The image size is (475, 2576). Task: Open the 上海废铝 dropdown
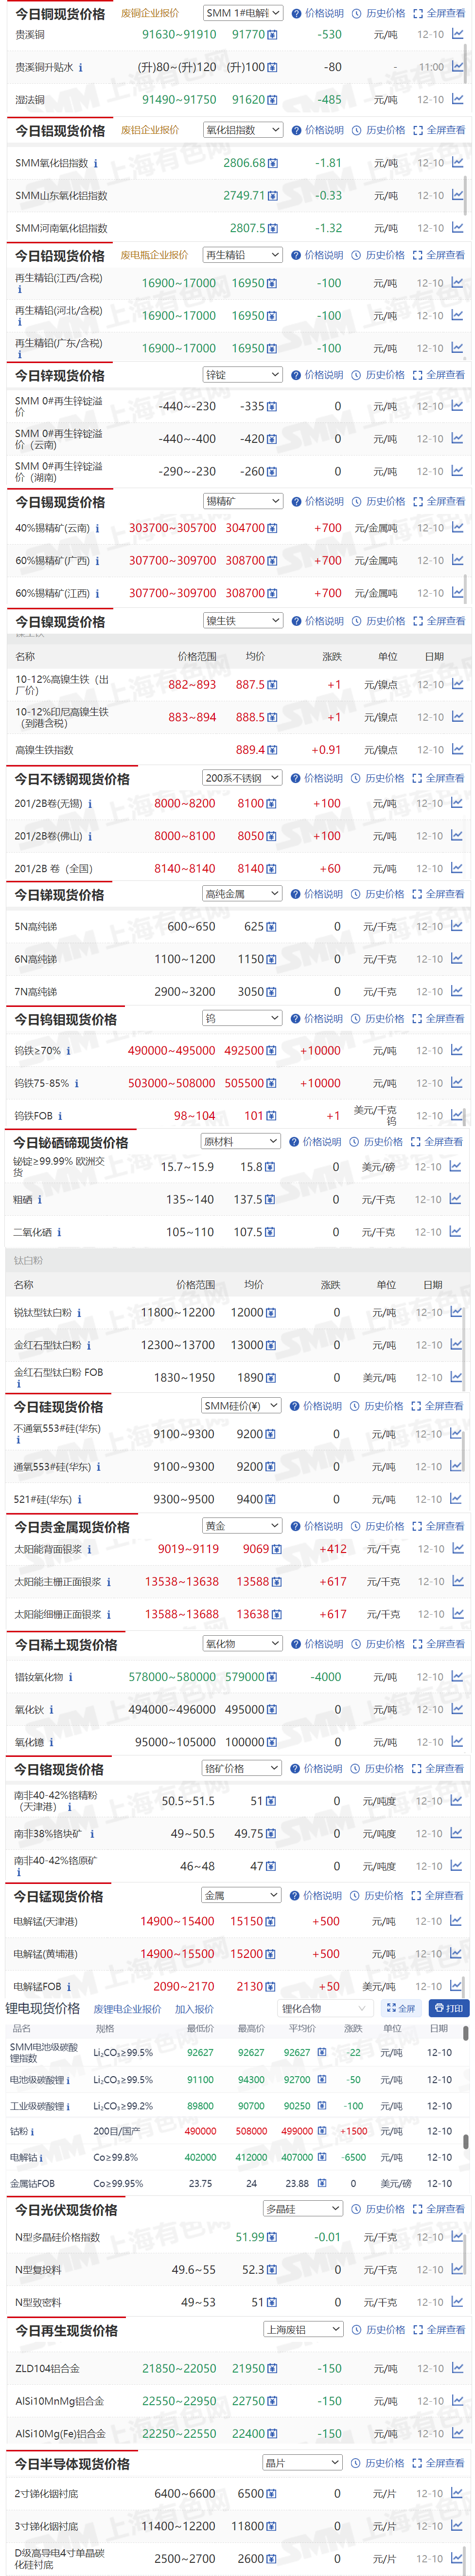304,2329
